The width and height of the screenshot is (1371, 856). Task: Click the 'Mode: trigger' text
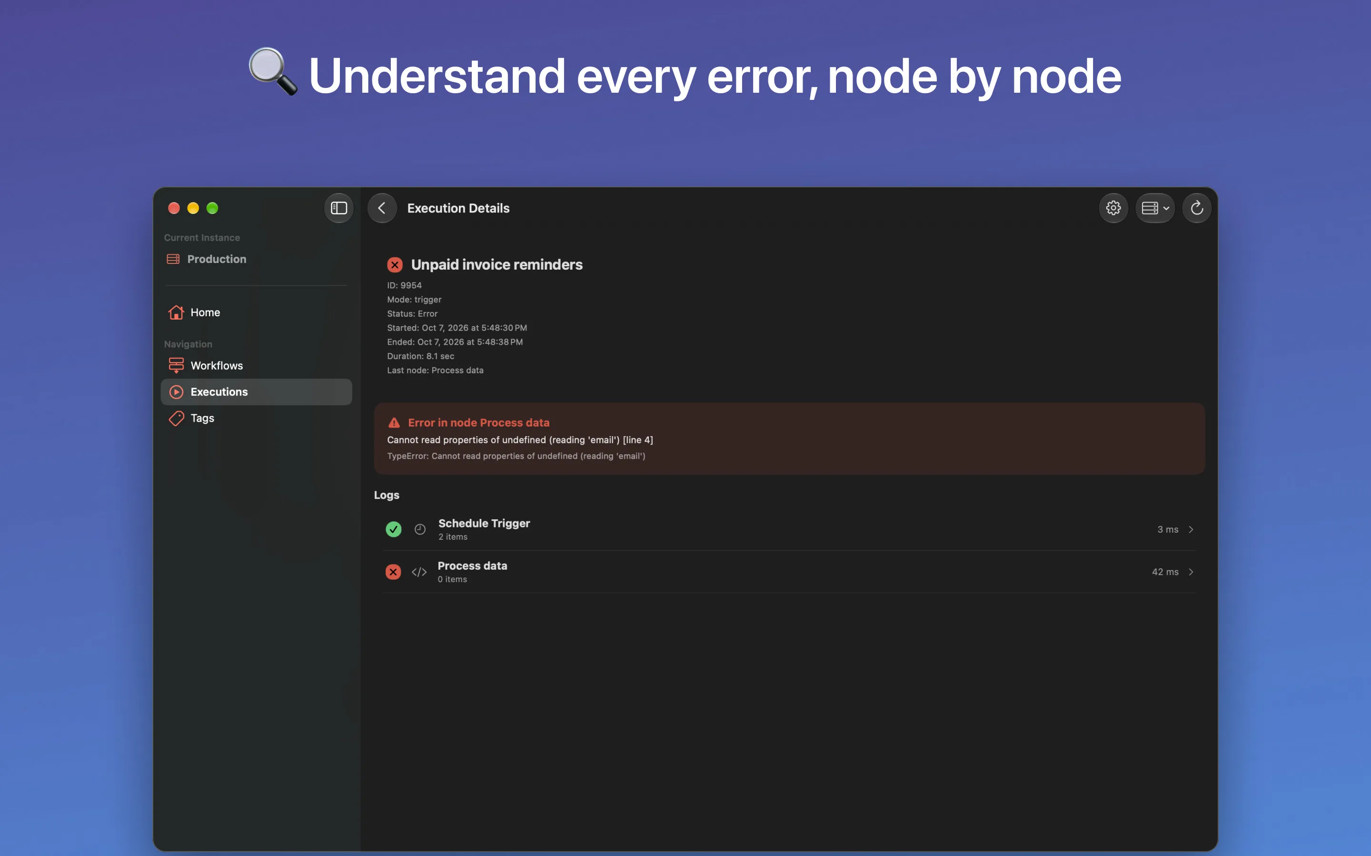point(414,300)
